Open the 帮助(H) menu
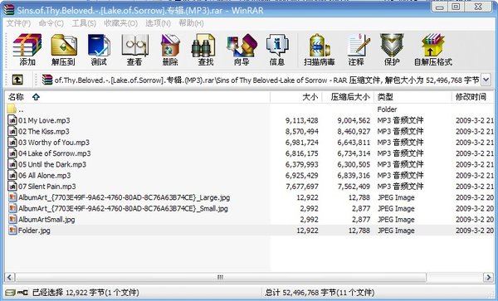This screenshot has height=301, width=498. point(191,23)
